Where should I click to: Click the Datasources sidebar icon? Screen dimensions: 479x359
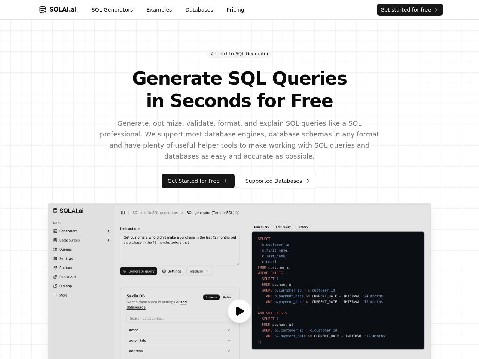tap(55, 240)
